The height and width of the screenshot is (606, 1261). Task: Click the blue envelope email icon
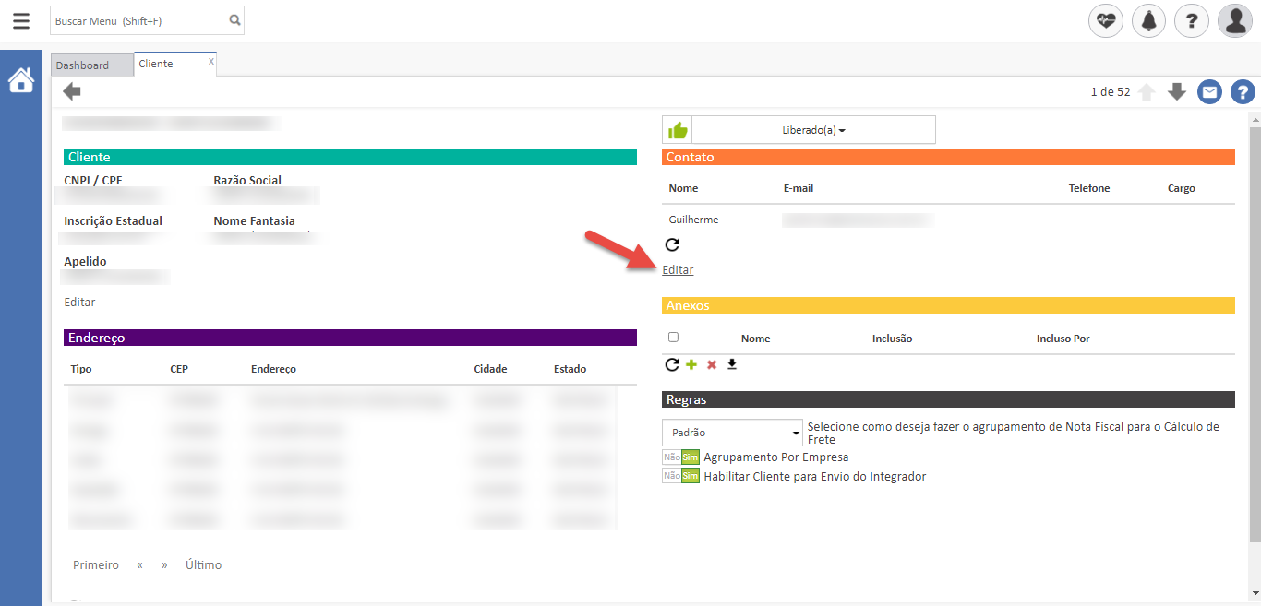click(1209, 92)
